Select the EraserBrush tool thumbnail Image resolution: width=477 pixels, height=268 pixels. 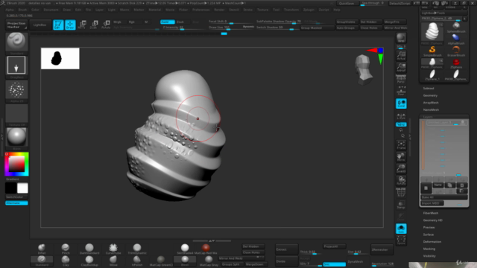[456, 51]
